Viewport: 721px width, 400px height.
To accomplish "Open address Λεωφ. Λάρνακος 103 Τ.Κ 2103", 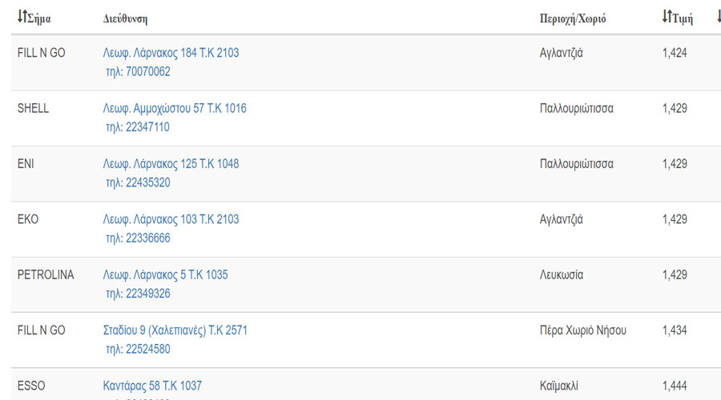I will [171, 219].
